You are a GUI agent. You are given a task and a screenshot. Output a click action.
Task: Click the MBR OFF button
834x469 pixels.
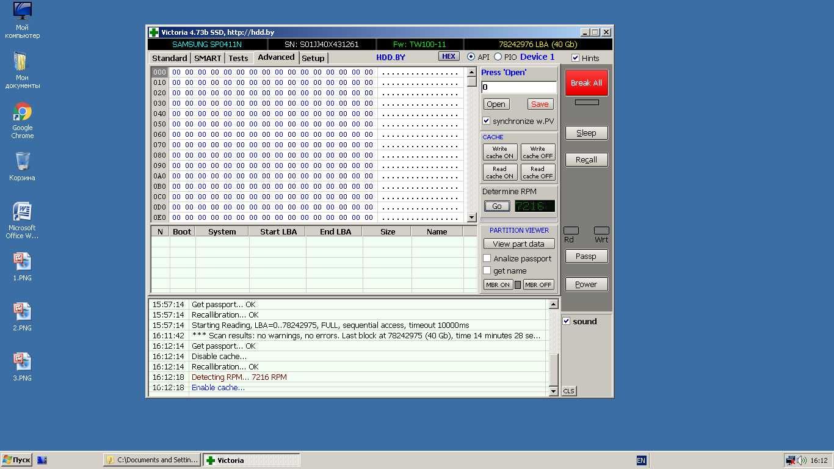click(x=538, y=285)
